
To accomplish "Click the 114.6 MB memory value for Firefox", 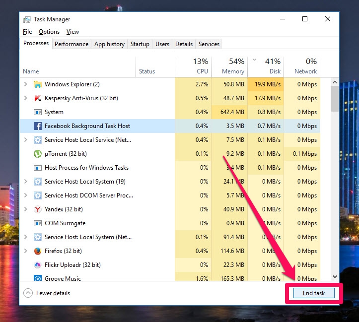I will (232, 251).
